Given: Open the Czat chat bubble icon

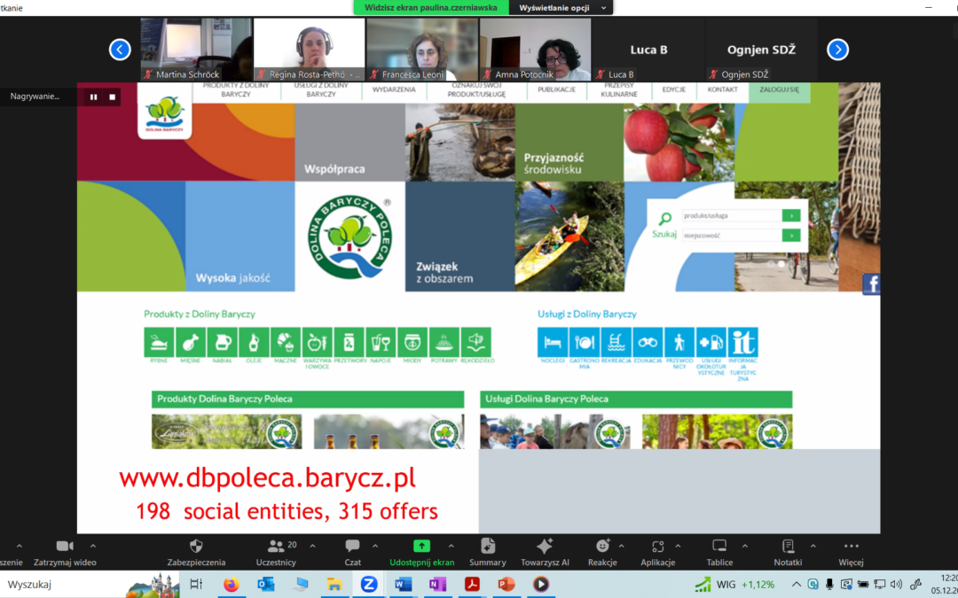Looking at the screenshot, I should [x=352, y=547].
